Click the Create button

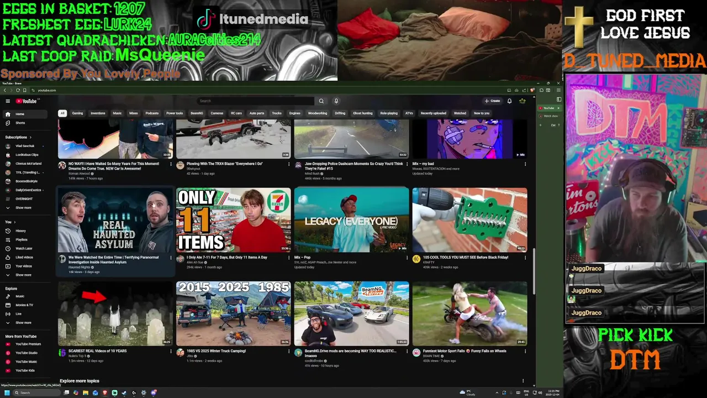pyautogui.click(x=493, y=101)
